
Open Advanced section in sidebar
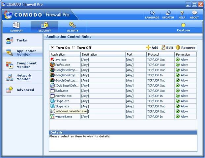pyautogui.click(x=22, y=90)
